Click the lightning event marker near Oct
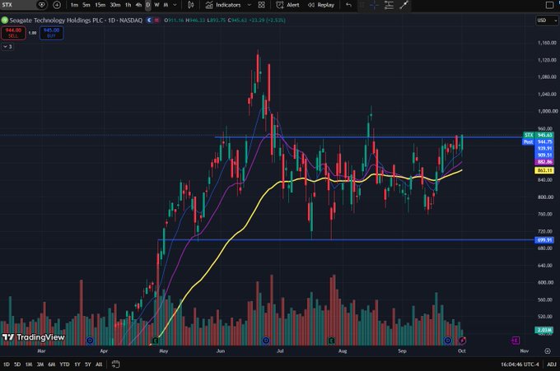Image resolution: width=560 pixels, height=371 pixels. pyautogui.click(x=462, y=341)
